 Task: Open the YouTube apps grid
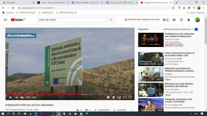click(181, 20)
